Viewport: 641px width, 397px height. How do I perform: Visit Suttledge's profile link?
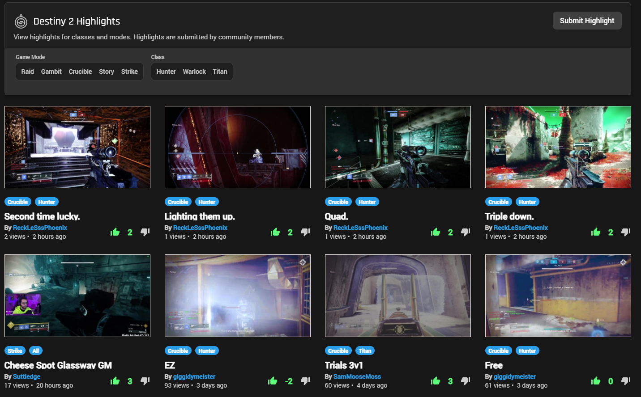[27, 376]
